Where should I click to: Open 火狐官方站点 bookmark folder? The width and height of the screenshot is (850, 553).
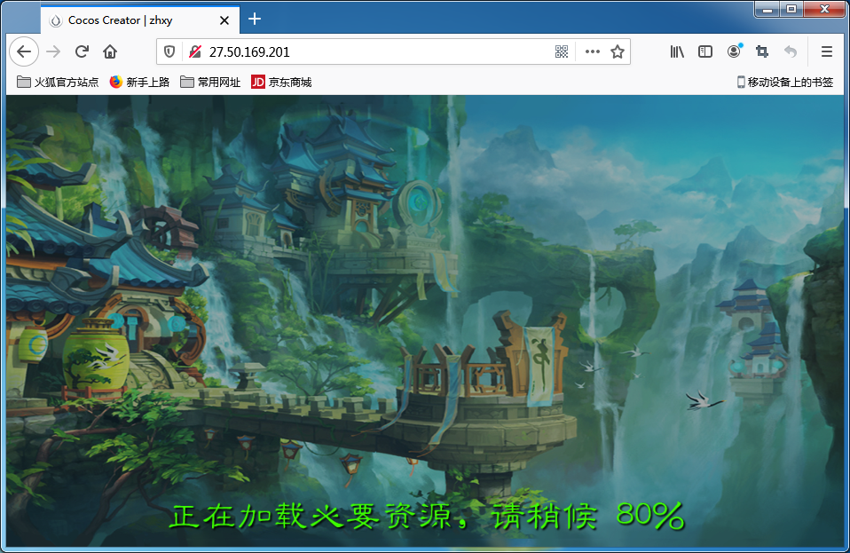point(58,82)
